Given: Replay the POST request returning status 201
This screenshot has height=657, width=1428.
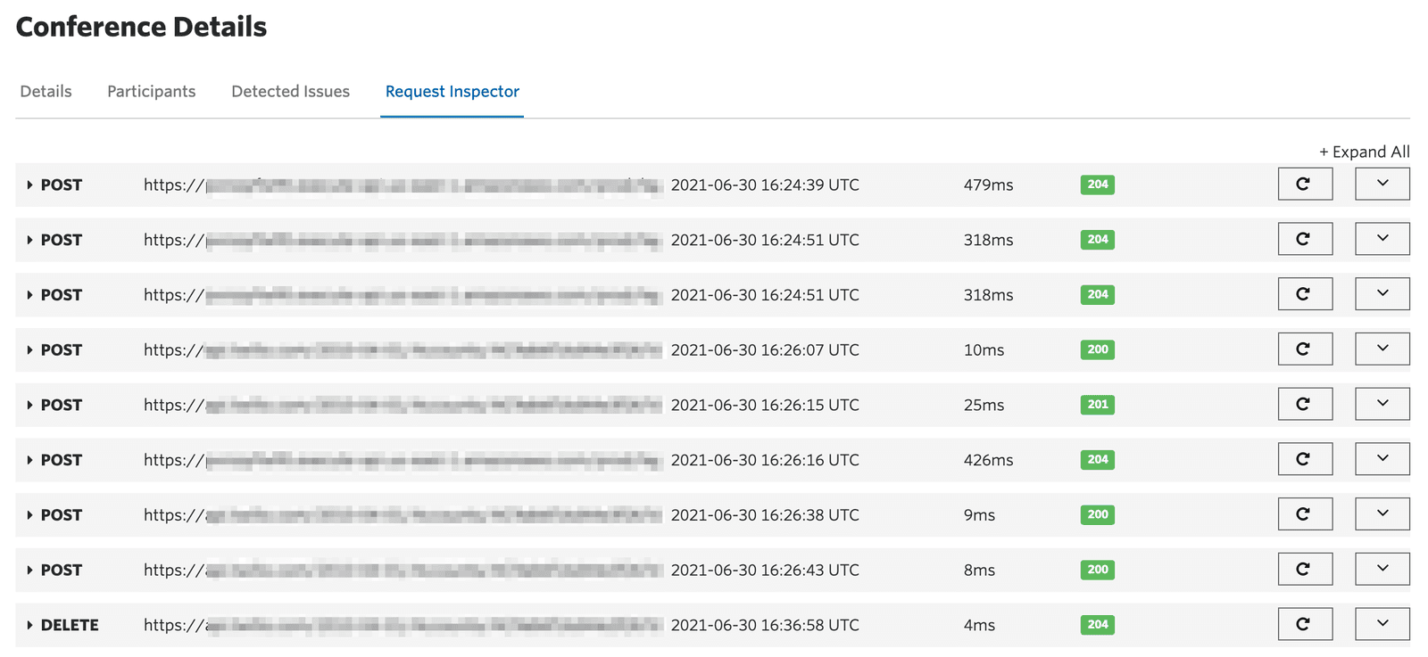Looking at the screenshot, I should (1305, 403).
